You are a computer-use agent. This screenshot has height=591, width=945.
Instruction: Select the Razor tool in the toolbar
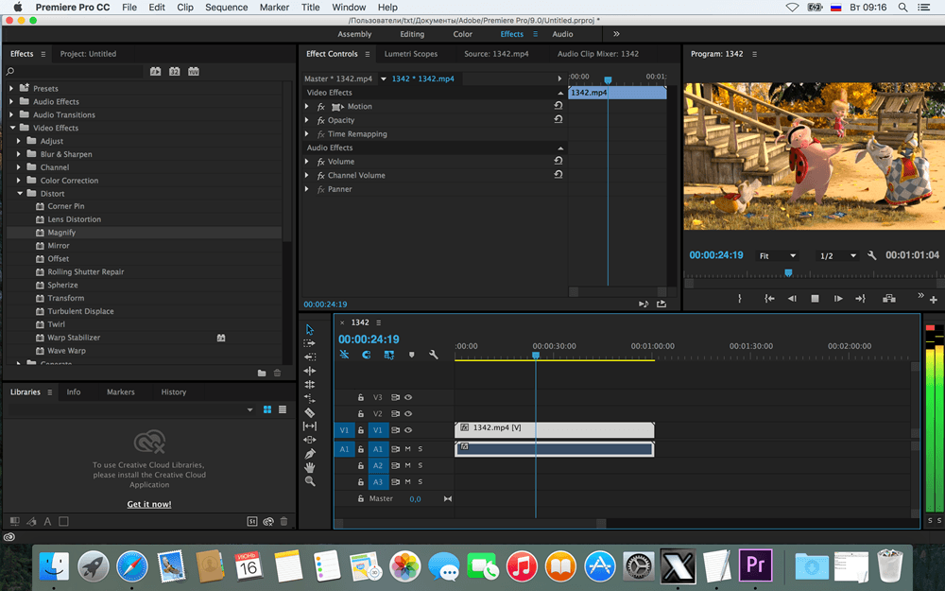(x=310, y=412)
